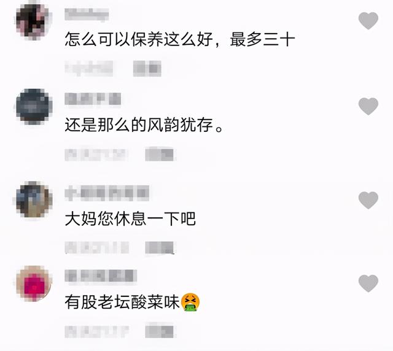Open username above '有股老坛酸菜味'
The image size is (393, 351).
pyautogui.click(x=101, y=276)
